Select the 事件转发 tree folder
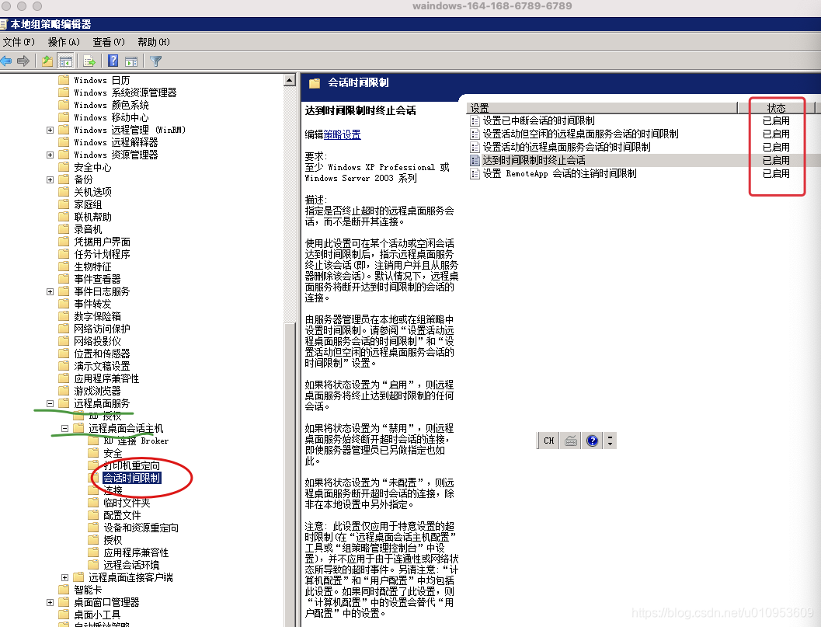Viewport: 821px width, 627px height. 92,304
